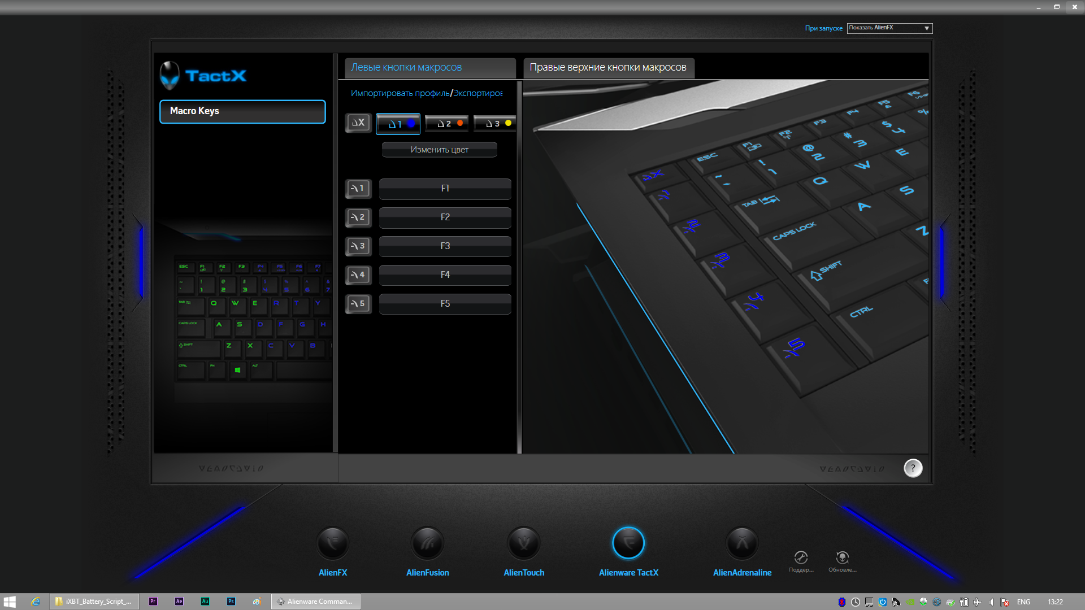
Task: Select Macro Keys in the sidebar
Action: (x=242, y=111)
